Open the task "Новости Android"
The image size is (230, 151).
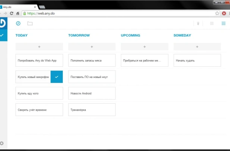[x=92, y=93]
